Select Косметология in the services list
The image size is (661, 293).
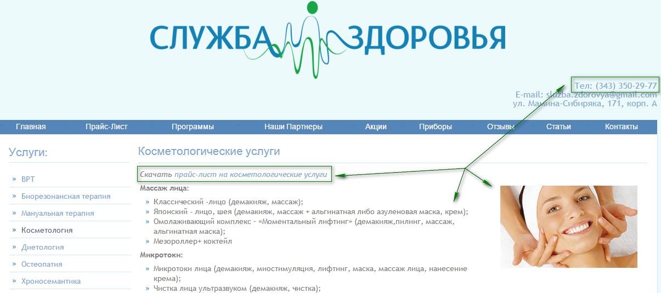[x=47, y=230]
